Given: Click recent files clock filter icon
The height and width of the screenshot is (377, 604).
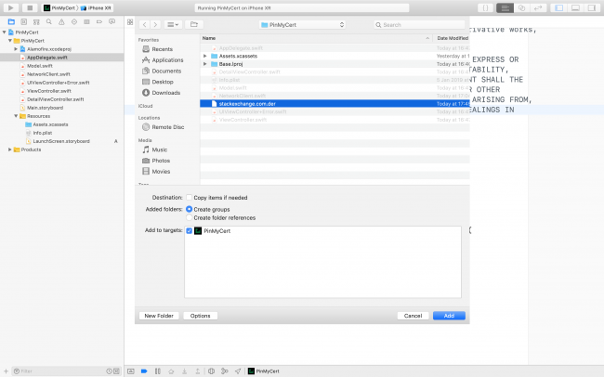Looking at the screenshot, I should [x=109, y=371].
